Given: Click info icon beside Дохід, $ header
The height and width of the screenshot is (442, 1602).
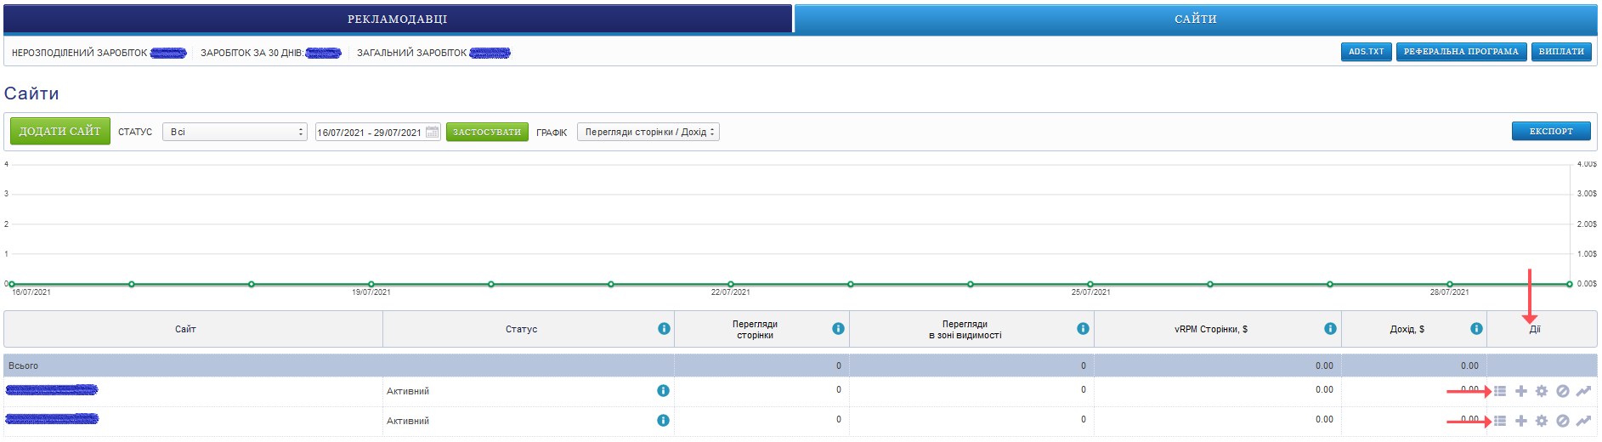Looking at the screenshot, I should point(1476,329).
